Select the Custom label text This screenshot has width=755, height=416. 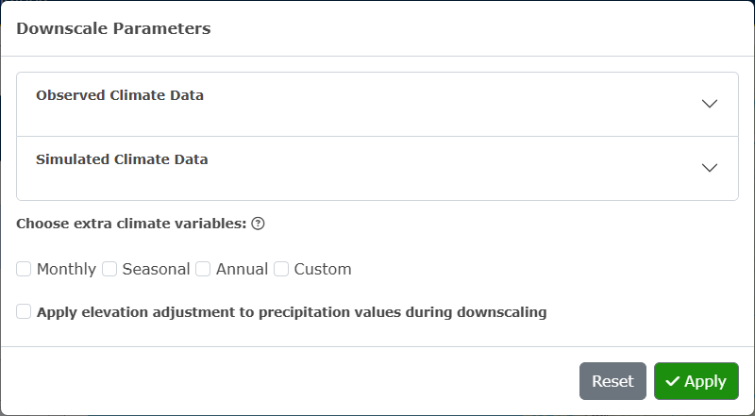click(x=323, y=269)
